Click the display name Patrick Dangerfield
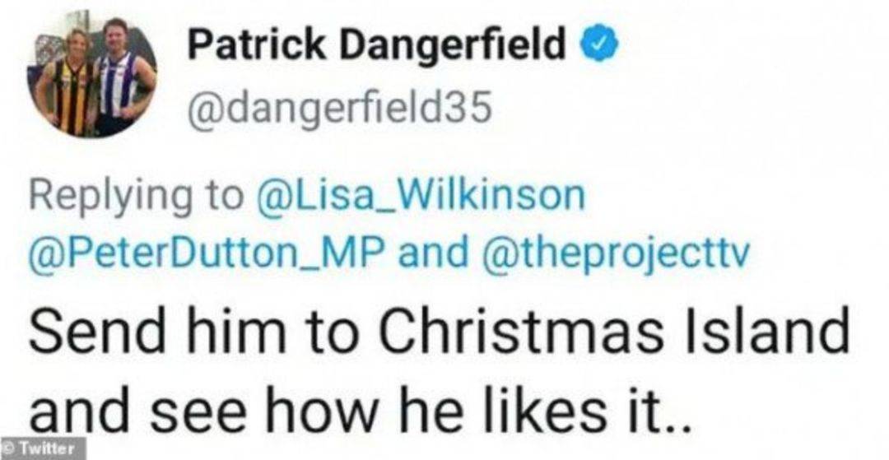Image resolution: width=889 pixels, height=460 pixels. (377, 44)
